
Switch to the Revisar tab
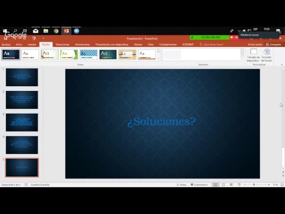point(138,45)
